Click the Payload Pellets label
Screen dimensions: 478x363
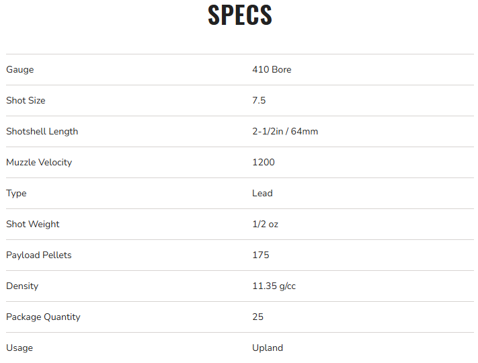point(39,255)
